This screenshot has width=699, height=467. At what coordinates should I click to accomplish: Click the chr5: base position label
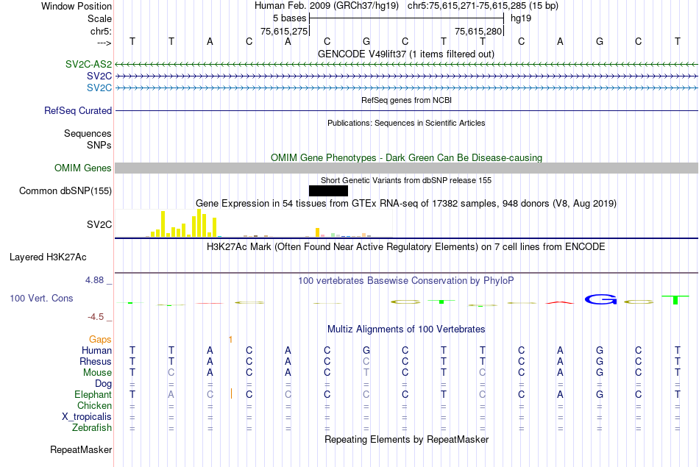[101, 31]
